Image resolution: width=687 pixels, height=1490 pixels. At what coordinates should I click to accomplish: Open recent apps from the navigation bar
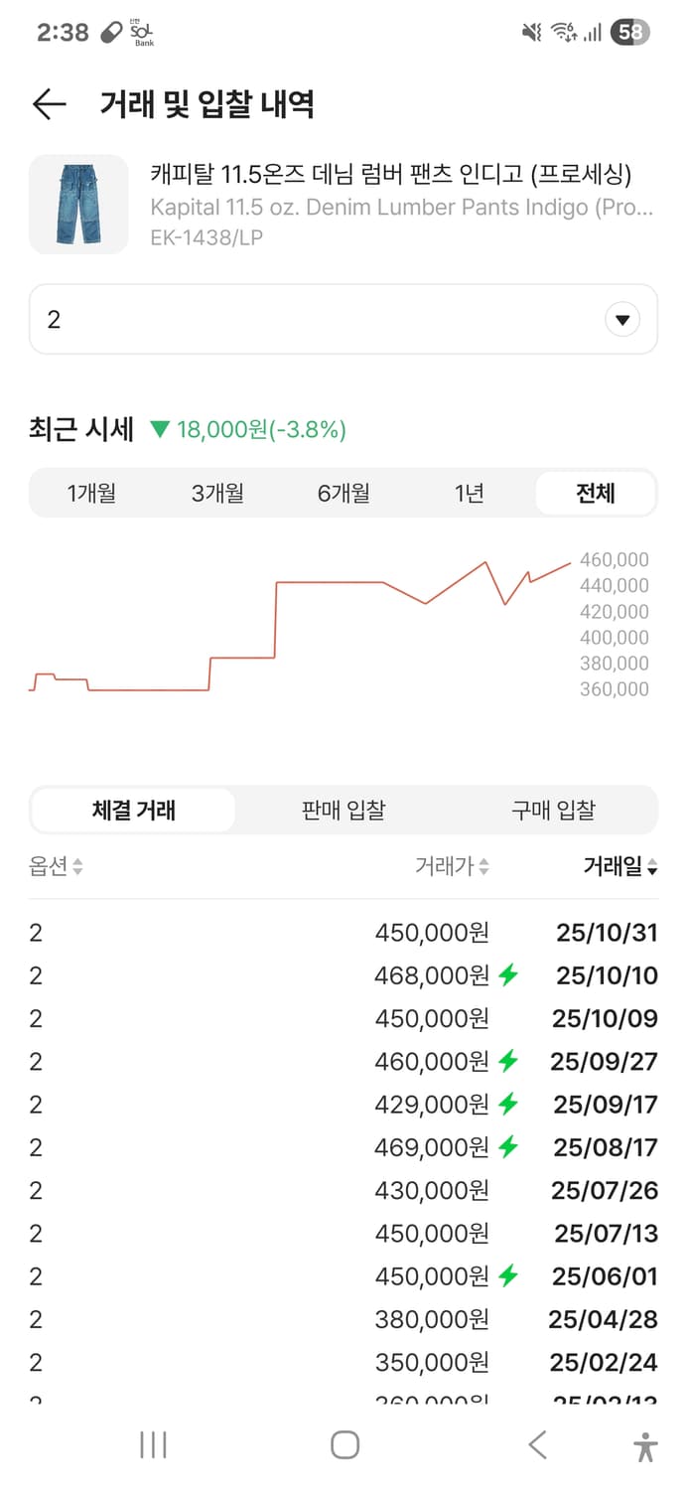tap(152, 1445)
